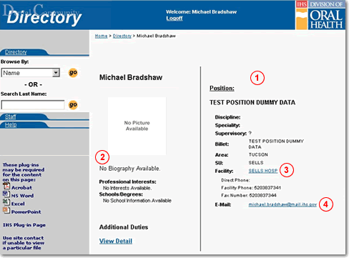Open the Excel plug-in icon
Image resolution: width=349 pixels, height=258 pixels.
[x=6, y=202]
